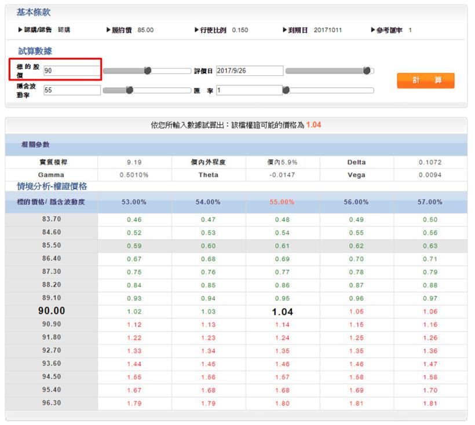Click the 90.90 underlying price row label
The height and width of the screenshot is (425, 475).
(52, 324)
